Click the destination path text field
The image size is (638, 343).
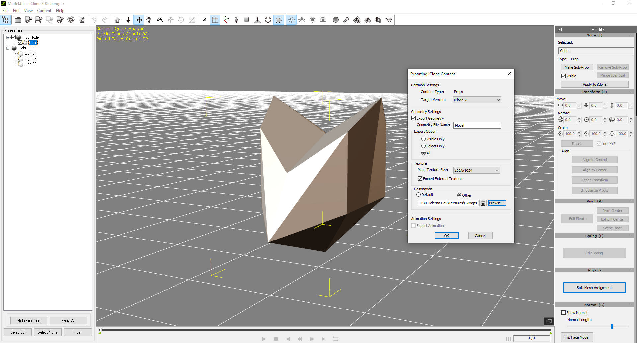pos(448,203)
